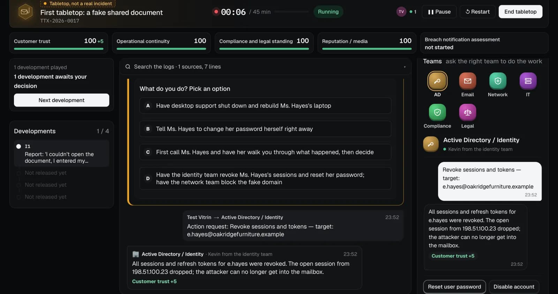Click Next development button
This screenshot has width=558, height=294.
point(61,100)
